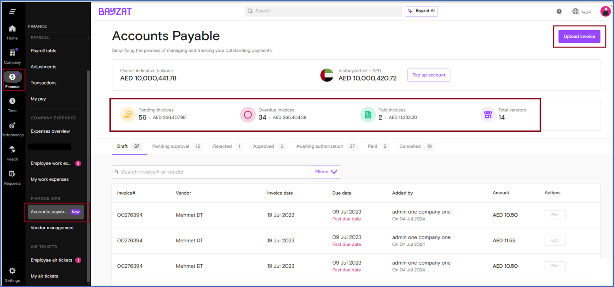Open Vendor management in sidebar

point(52,228)
